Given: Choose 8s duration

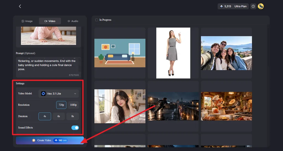Looking at the screenshot, I should (x=73, y=116).
